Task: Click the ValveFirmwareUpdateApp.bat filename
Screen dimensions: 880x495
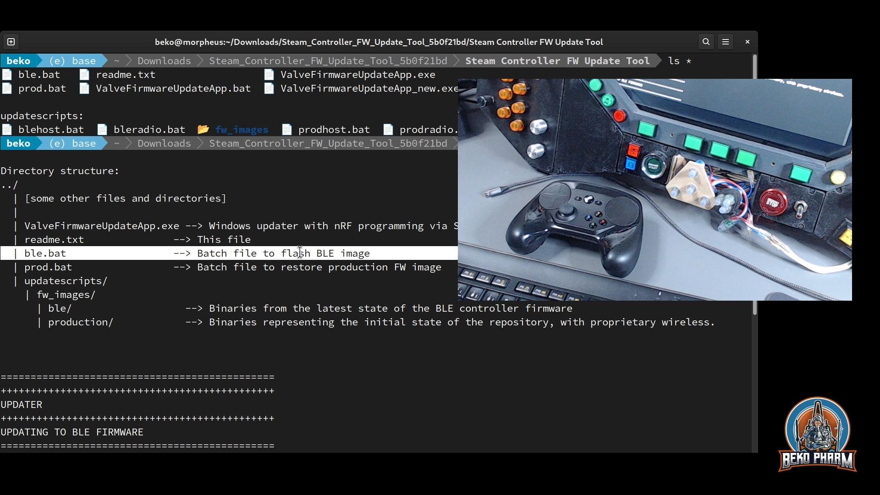Action: coord(173,88)
